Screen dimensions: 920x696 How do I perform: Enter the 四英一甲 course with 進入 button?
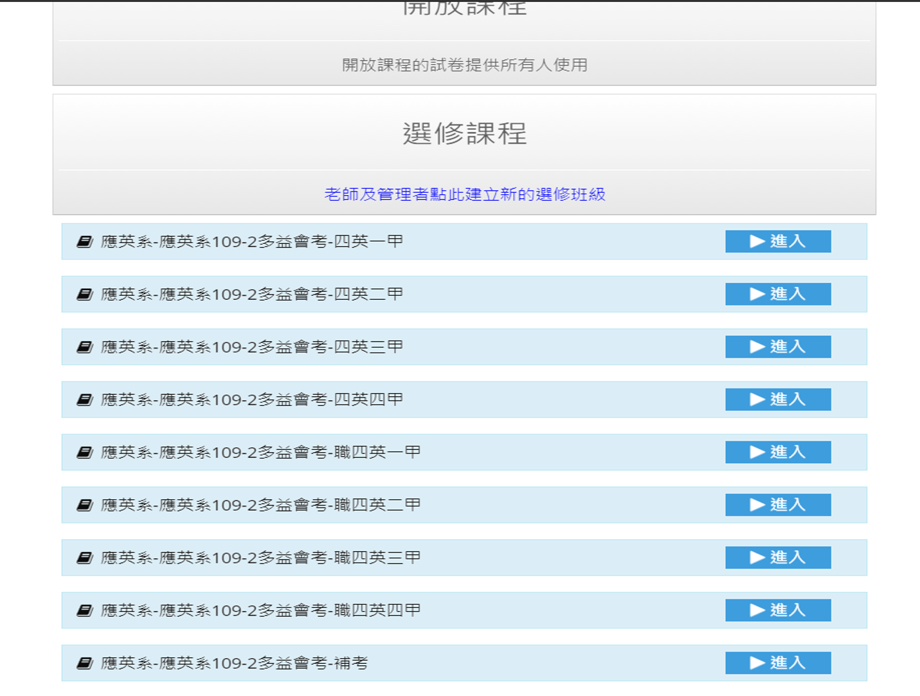[x=778, y=241]
